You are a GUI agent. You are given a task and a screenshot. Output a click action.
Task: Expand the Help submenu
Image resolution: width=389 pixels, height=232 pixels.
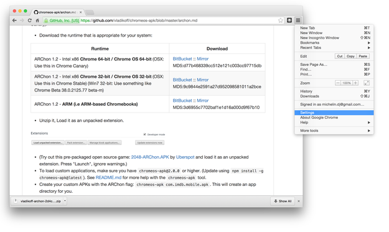334,123
